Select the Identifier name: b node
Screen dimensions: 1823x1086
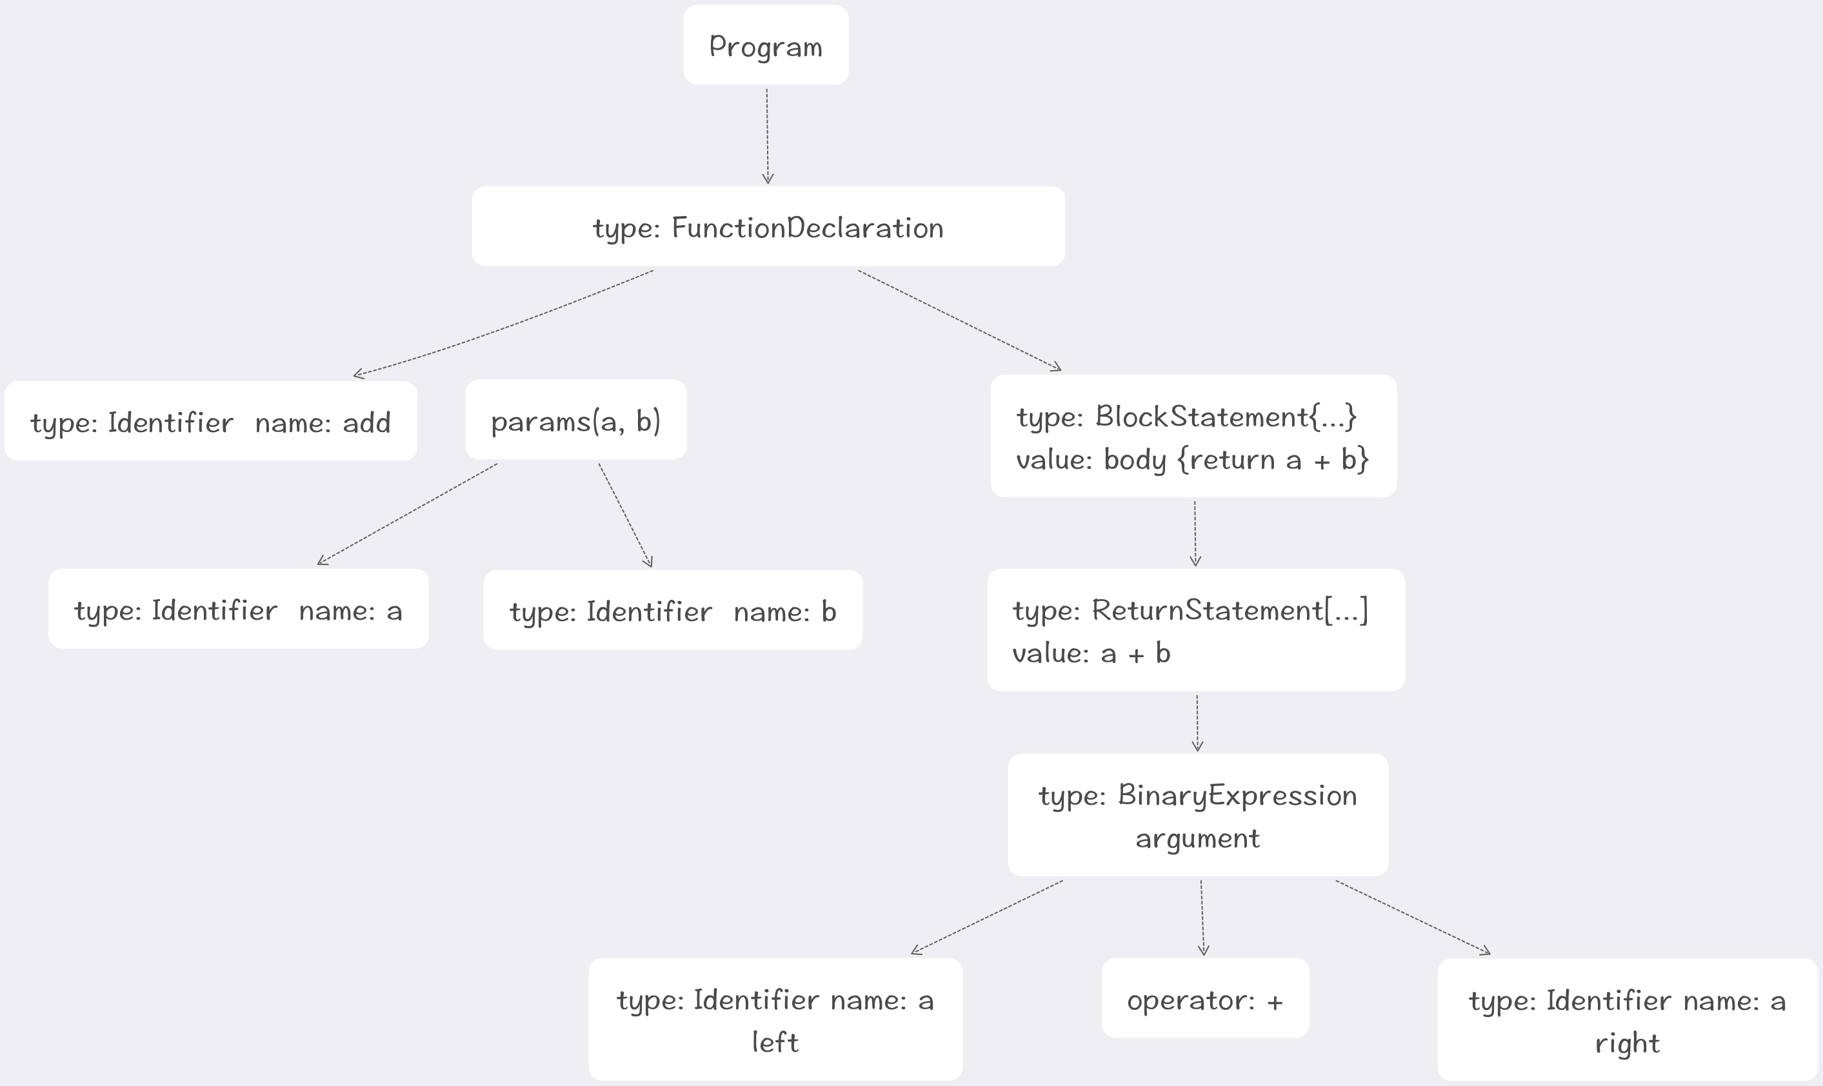coord(673,610)
